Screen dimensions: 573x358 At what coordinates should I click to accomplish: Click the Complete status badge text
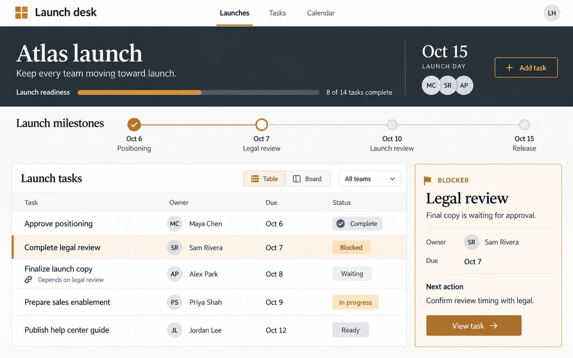point(364,224)
